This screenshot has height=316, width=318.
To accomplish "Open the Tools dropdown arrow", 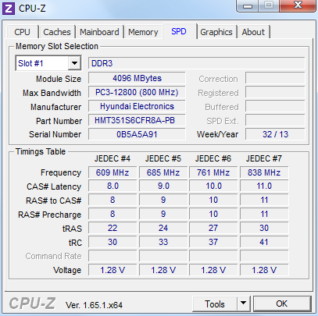I will pos(243,304).
